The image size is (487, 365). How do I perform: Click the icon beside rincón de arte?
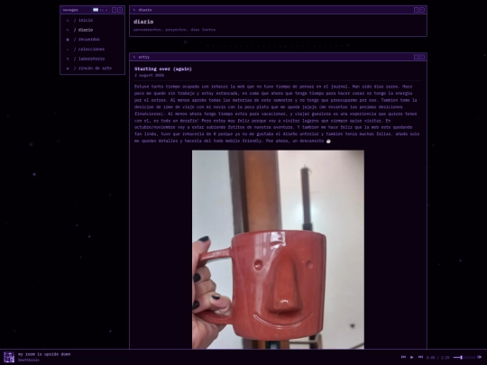click(x=68, y=68)
